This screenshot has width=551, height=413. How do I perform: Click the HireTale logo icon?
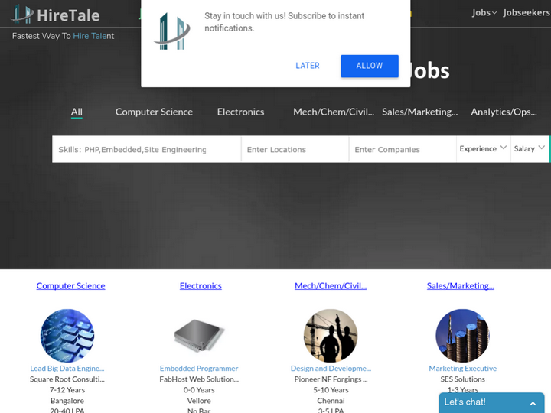23,14
